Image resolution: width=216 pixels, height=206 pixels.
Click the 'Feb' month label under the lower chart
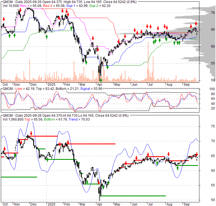coord(67,204)
